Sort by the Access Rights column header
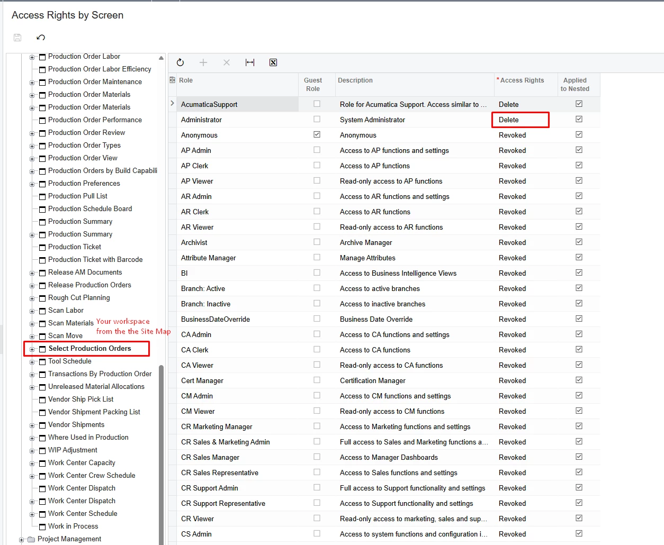Image resolution: width=664 pixels, height=545 pixels. tap(522, 80)
